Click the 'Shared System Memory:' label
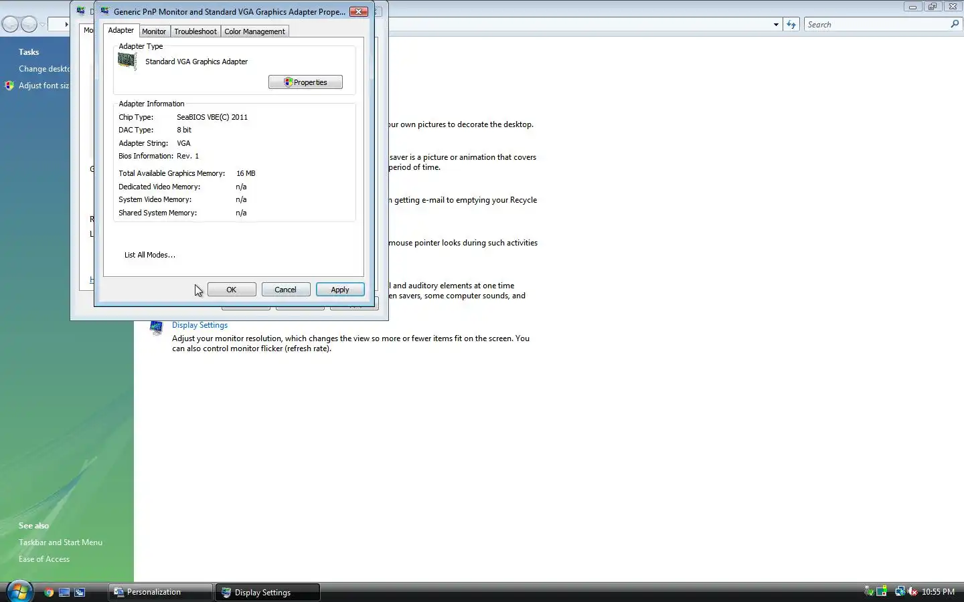Image resolution: width=964 pixels, height=602 pixels. (x=158, y=213)
